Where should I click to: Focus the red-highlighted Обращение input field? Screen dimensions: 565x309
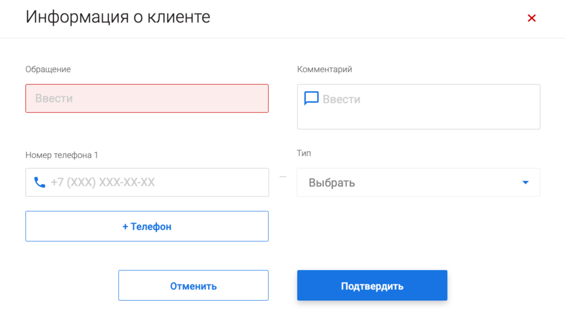[147, 99]
